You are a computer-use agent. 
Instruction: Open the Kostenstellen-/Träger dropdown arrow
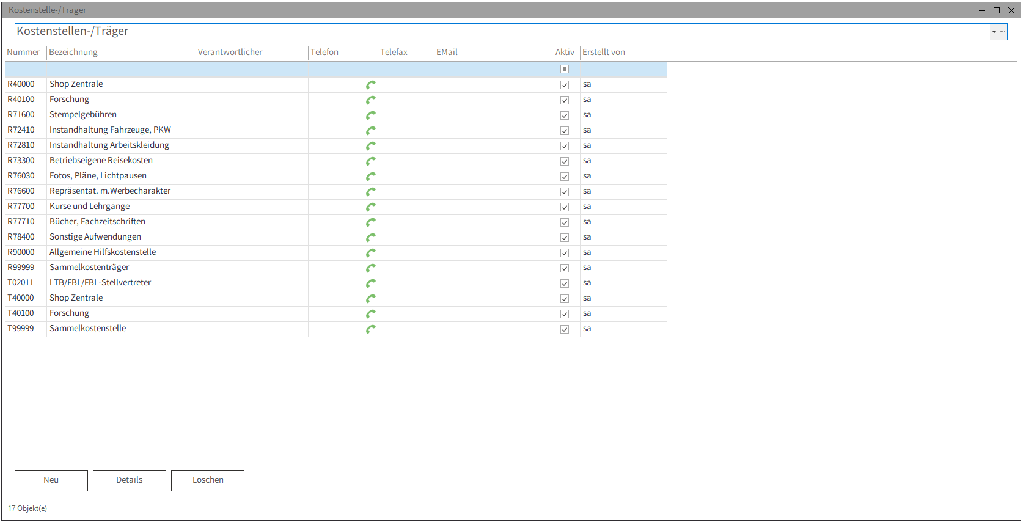coord(994,32)
